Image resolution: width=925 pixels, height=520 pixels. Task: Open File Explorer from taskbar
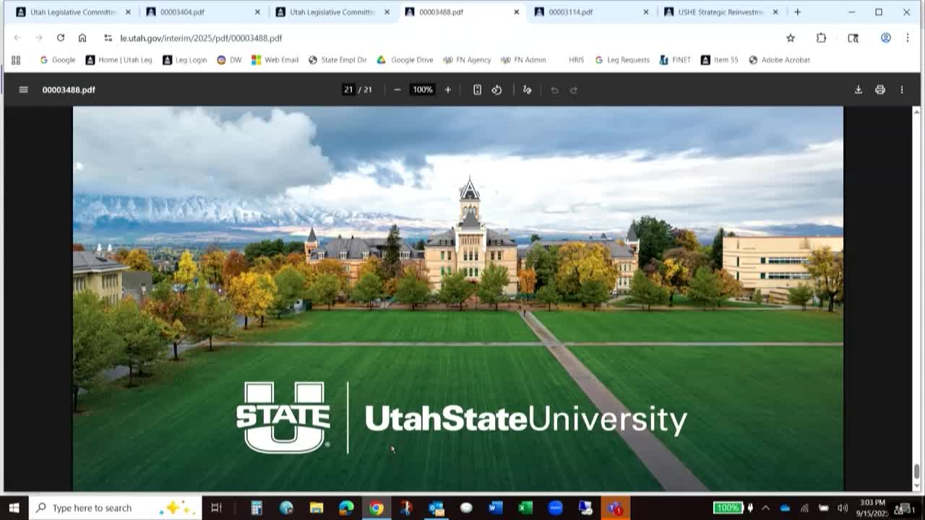[x=317, y=508]
